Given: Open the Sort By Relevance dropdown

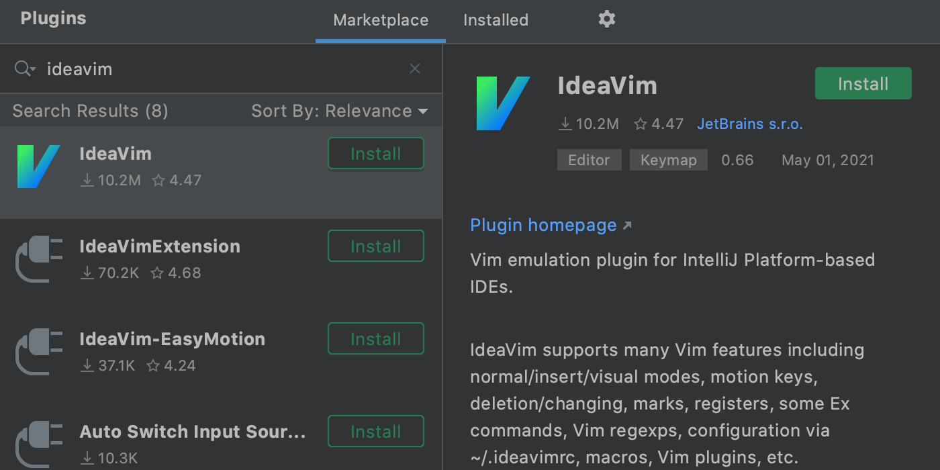Looking at the screenshot, I should [340, 111].
